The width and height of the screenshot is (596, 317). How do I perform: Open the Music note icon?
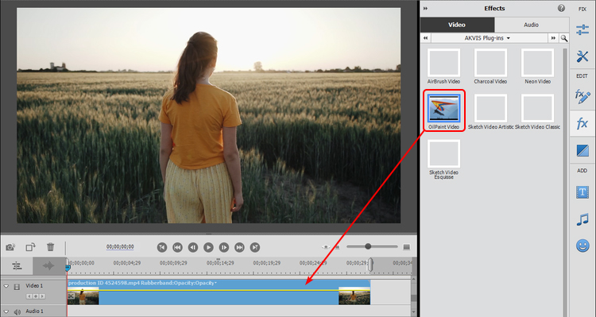point(582,219)
